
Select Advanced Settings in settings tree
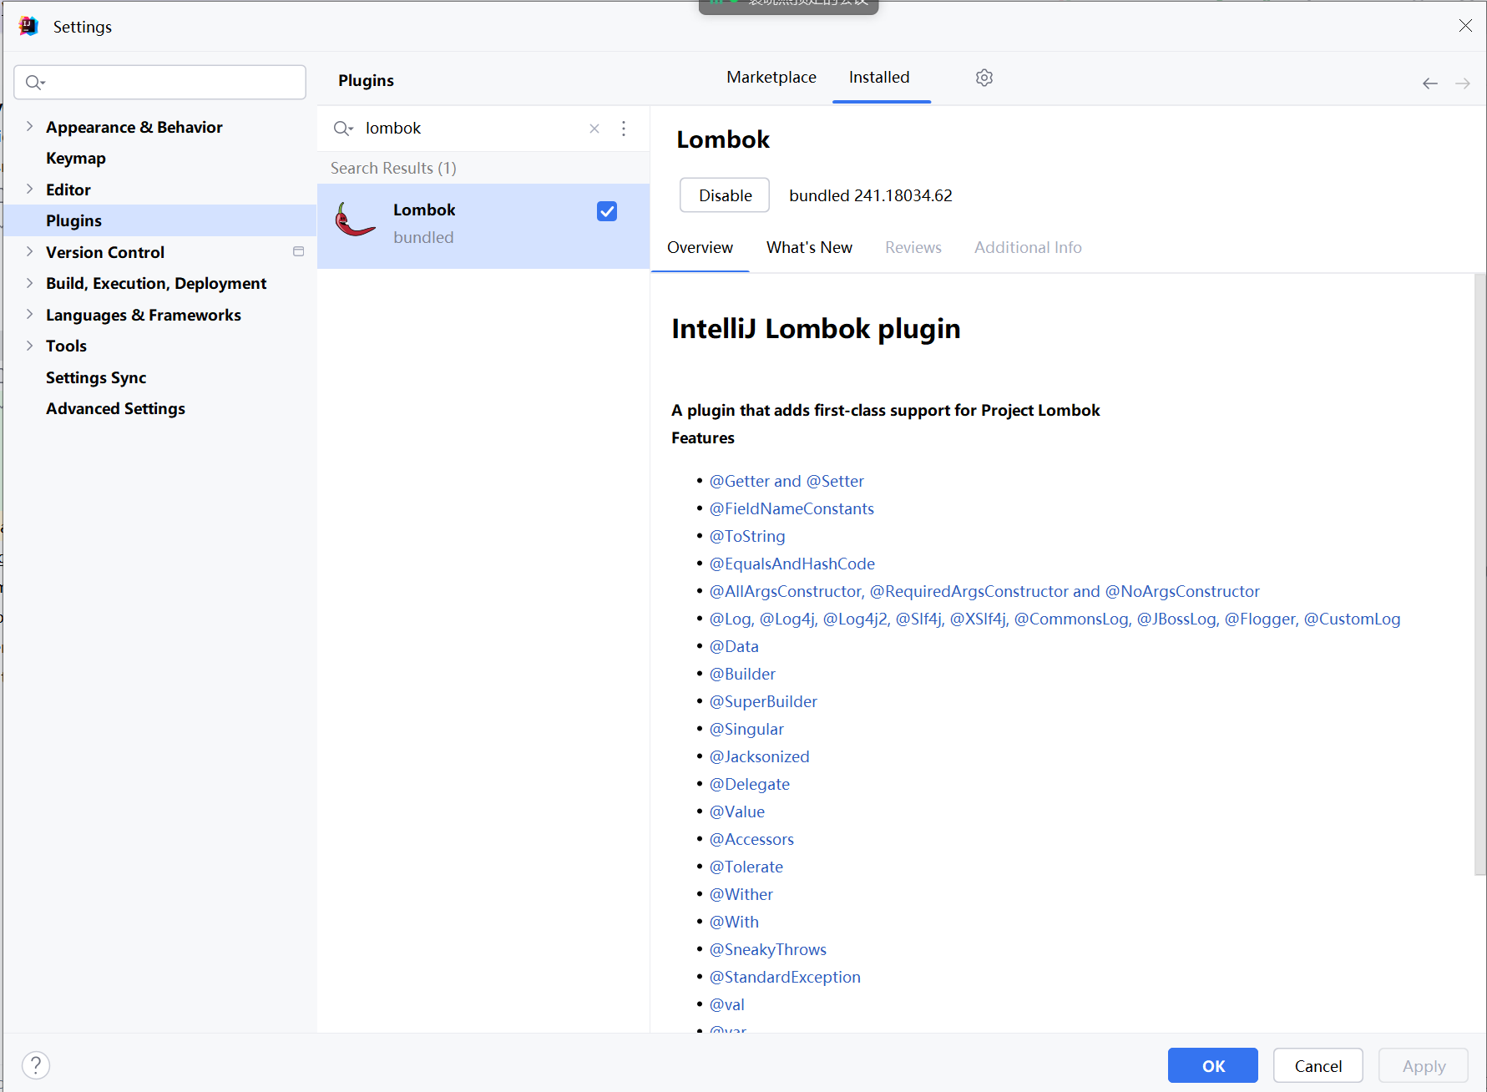pos(115,408)
